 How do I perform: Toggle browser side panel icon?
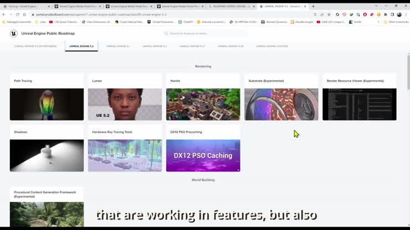[392, 14]
